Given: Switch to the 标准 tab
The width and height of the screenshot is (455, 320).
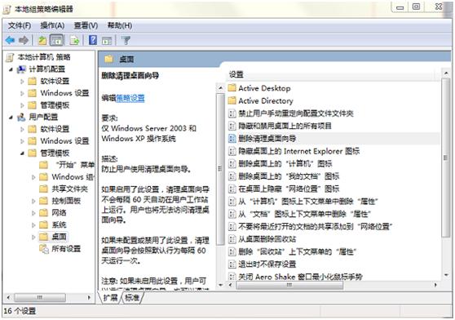Looking at the screenshot, I should coord(132,297).
